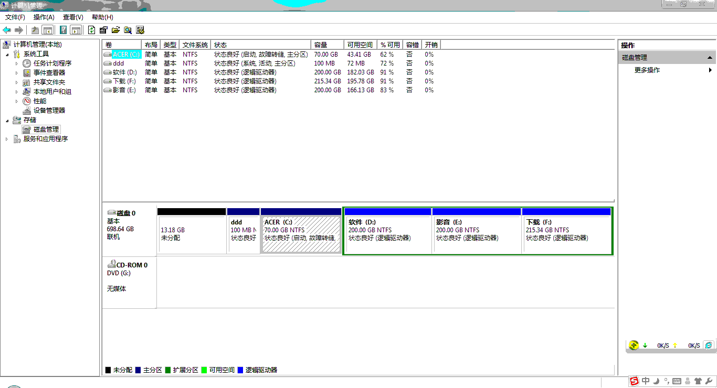Collapse the 存储 tree node
This screenshot has width=717, height=388.
tap(7, 120)
